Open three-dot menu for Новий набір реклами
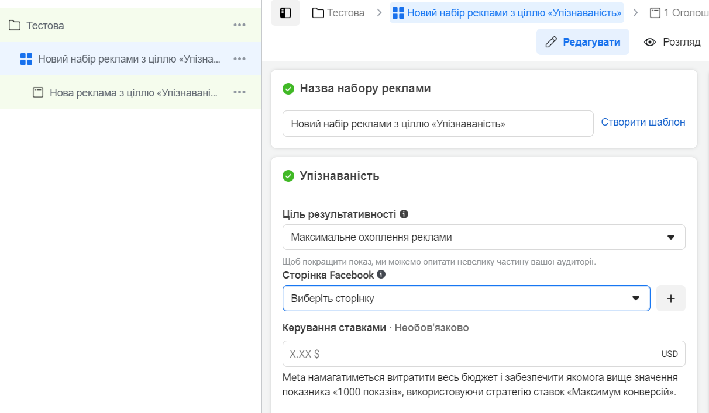The width and height of the screenshot is (709, 413). click(239, 59)
